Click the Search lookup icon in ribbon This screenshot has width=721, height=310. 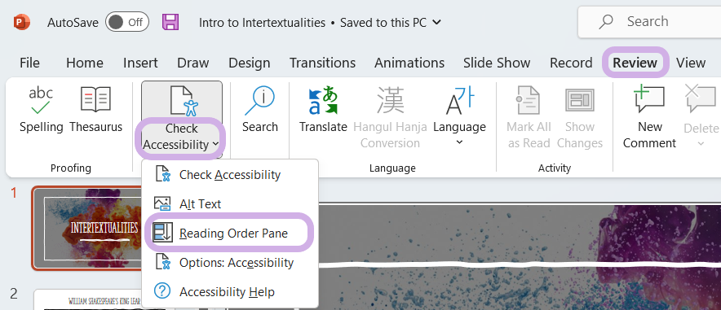[260, 100]
